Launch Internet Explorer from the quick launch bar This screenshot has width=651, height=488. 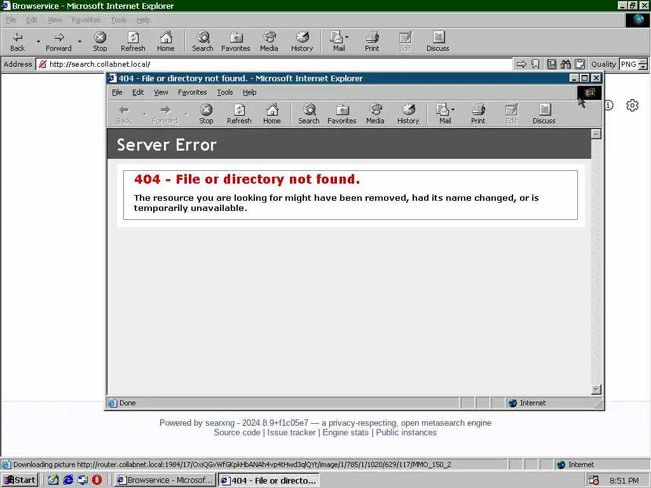point(68,480)
